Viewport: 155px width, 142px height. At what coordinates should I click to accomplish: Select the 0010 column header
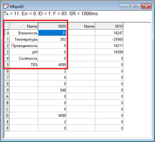click(109, 26)
